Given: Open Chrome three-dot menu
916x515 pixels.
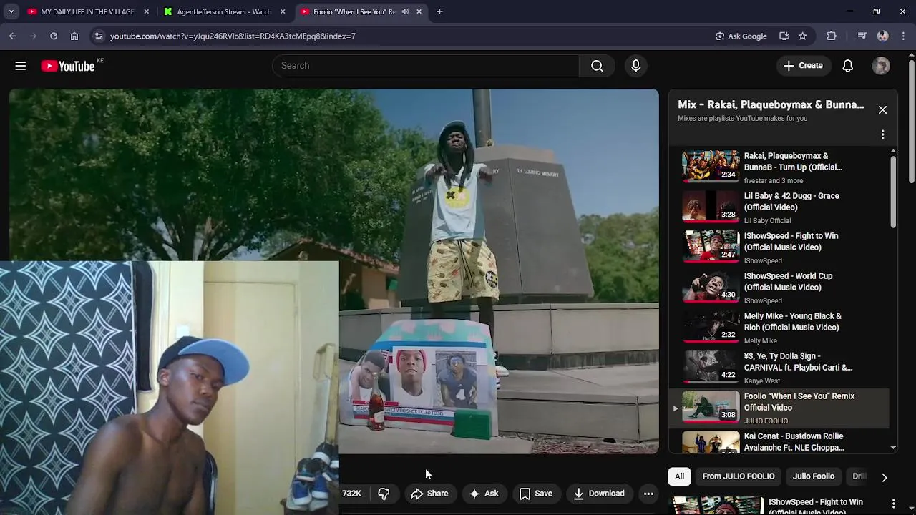Looking at the screenshot, I should pos(905,36).
